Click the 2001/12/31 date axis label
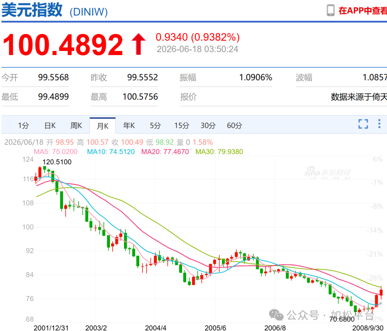The width and height of the screenshot is (387, 331). pyautogui.click(x=51, y=328)
